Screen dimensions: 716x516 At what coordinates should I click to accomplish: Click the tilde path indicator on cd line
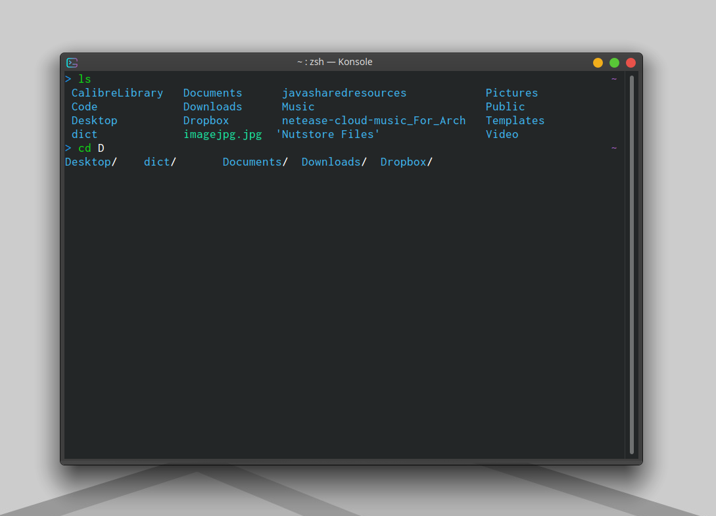point(614,148)
